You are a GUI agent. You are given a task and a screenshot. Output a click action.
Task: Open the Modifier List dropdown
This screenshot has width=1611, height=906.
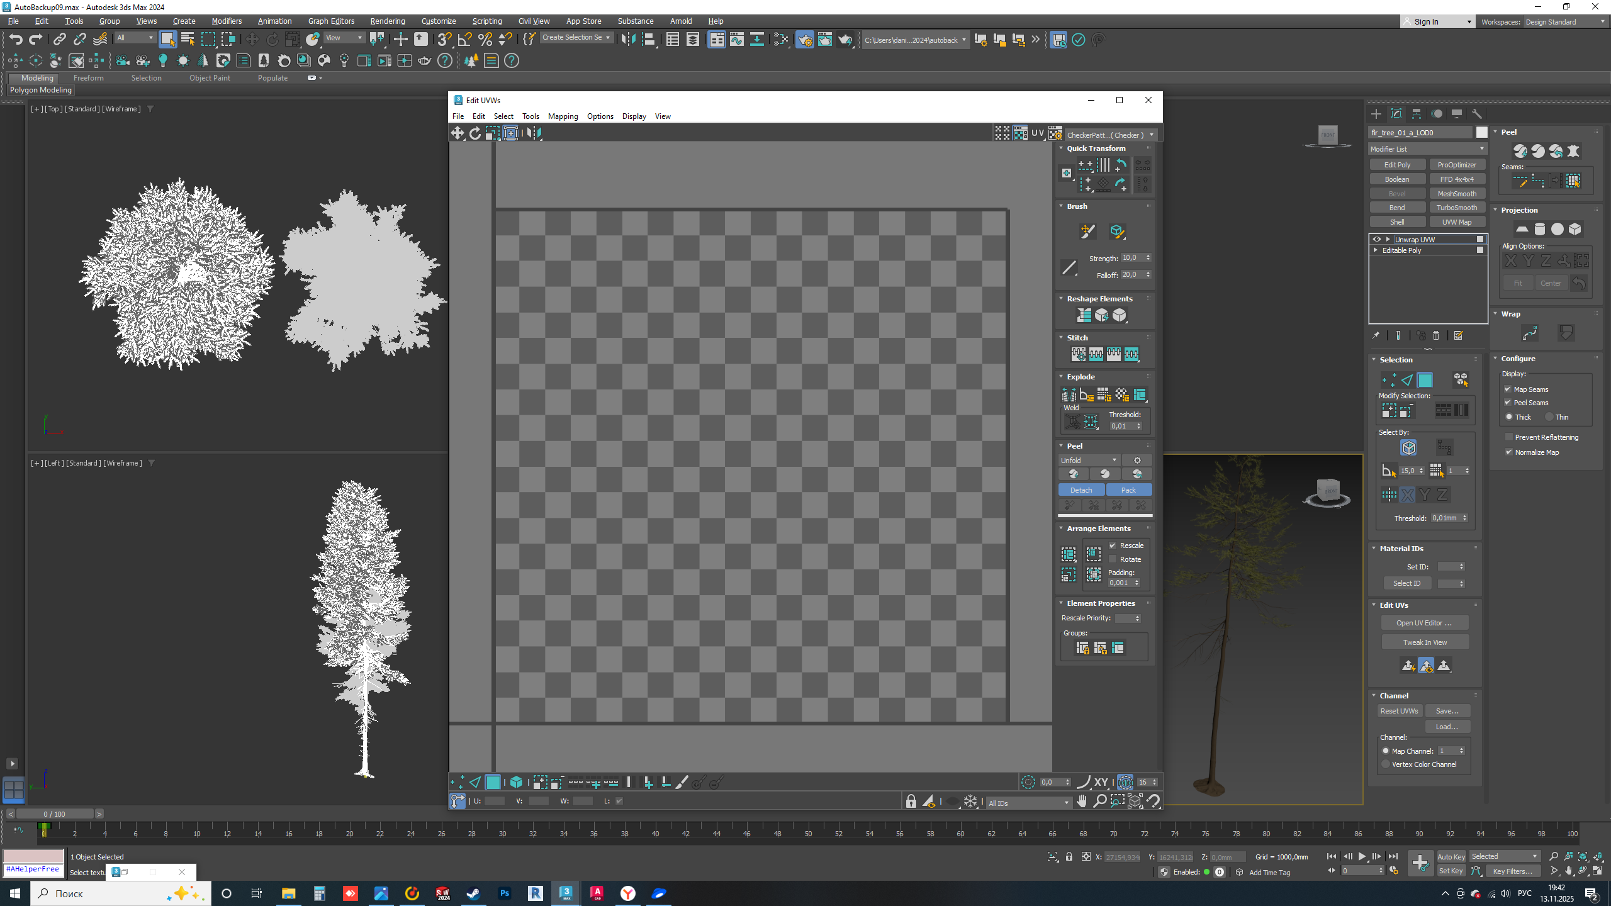pyautogui.click(x=1427, y=149)
